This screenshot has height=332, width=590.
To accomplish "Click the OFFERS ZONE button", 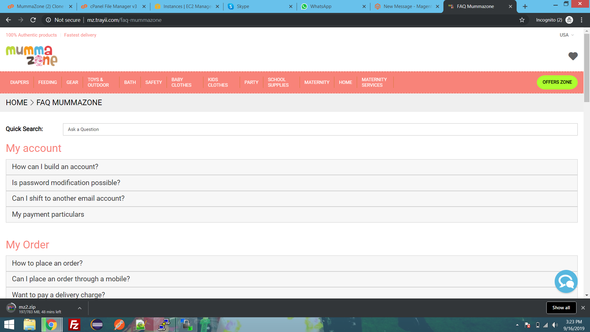I will [x=557, y=82].
